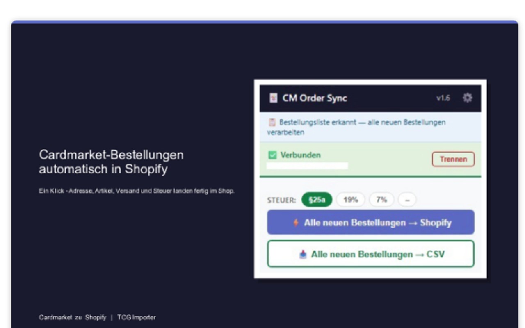Click the v1.6 version label
This screenshot has height=328, width=525.
443,98
